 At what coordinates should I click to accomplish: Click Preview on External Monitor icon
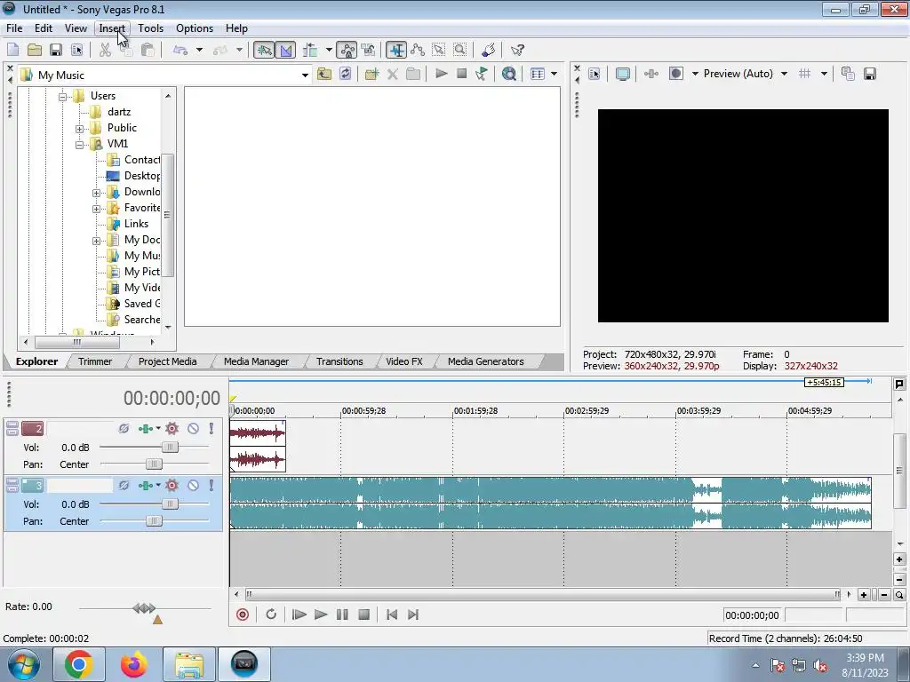[x=623, y=74]
